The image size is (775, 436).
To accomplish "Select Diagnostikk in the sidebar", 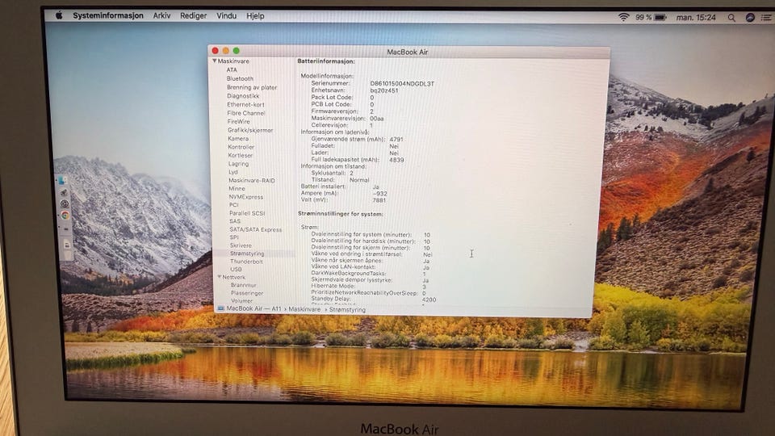I will tap(243, 96).
